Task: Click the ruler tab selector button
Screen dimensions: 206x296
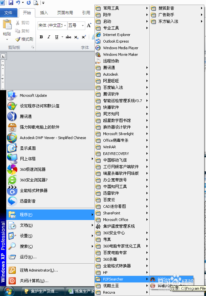Action: (3, 56)
